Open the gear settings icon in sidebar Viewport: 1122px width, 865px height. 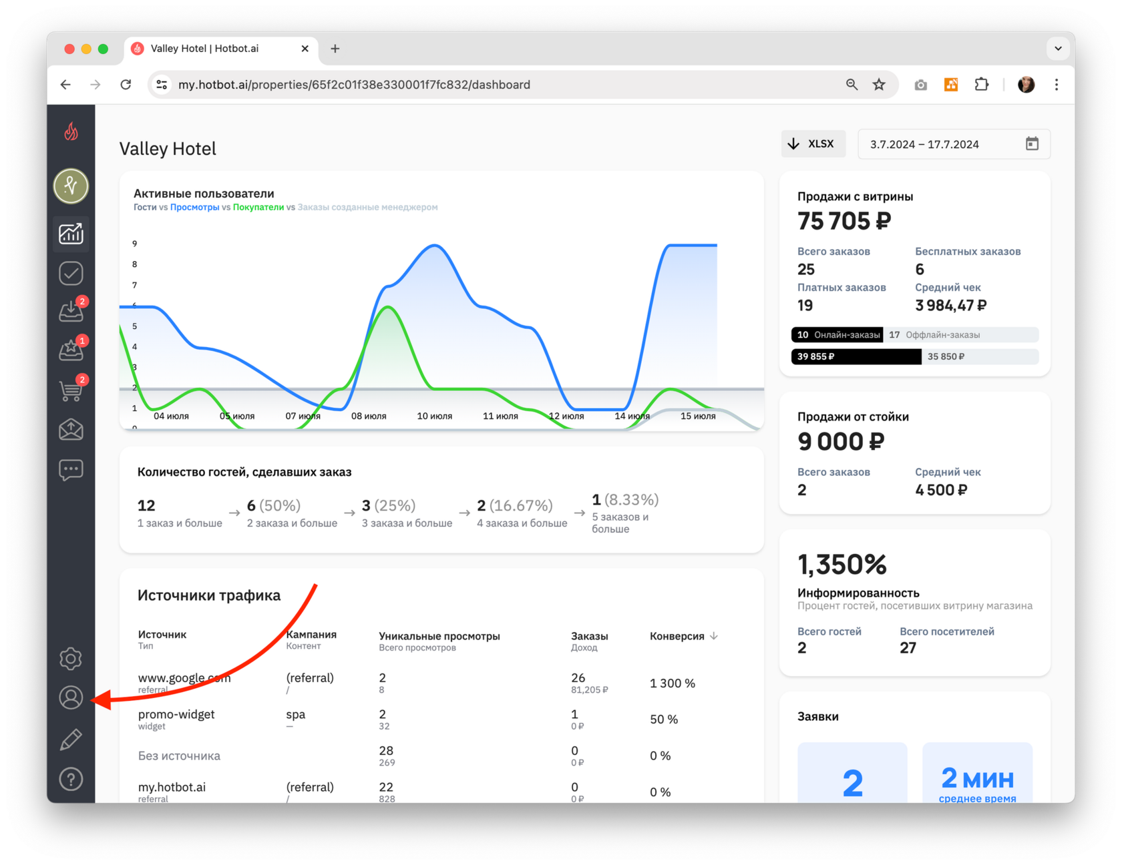point(71,659)
